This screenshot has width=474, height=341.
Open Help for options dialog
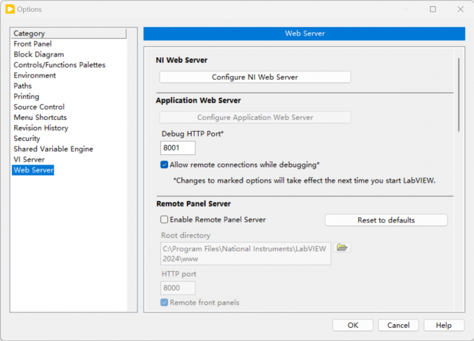tap(444, 325)
